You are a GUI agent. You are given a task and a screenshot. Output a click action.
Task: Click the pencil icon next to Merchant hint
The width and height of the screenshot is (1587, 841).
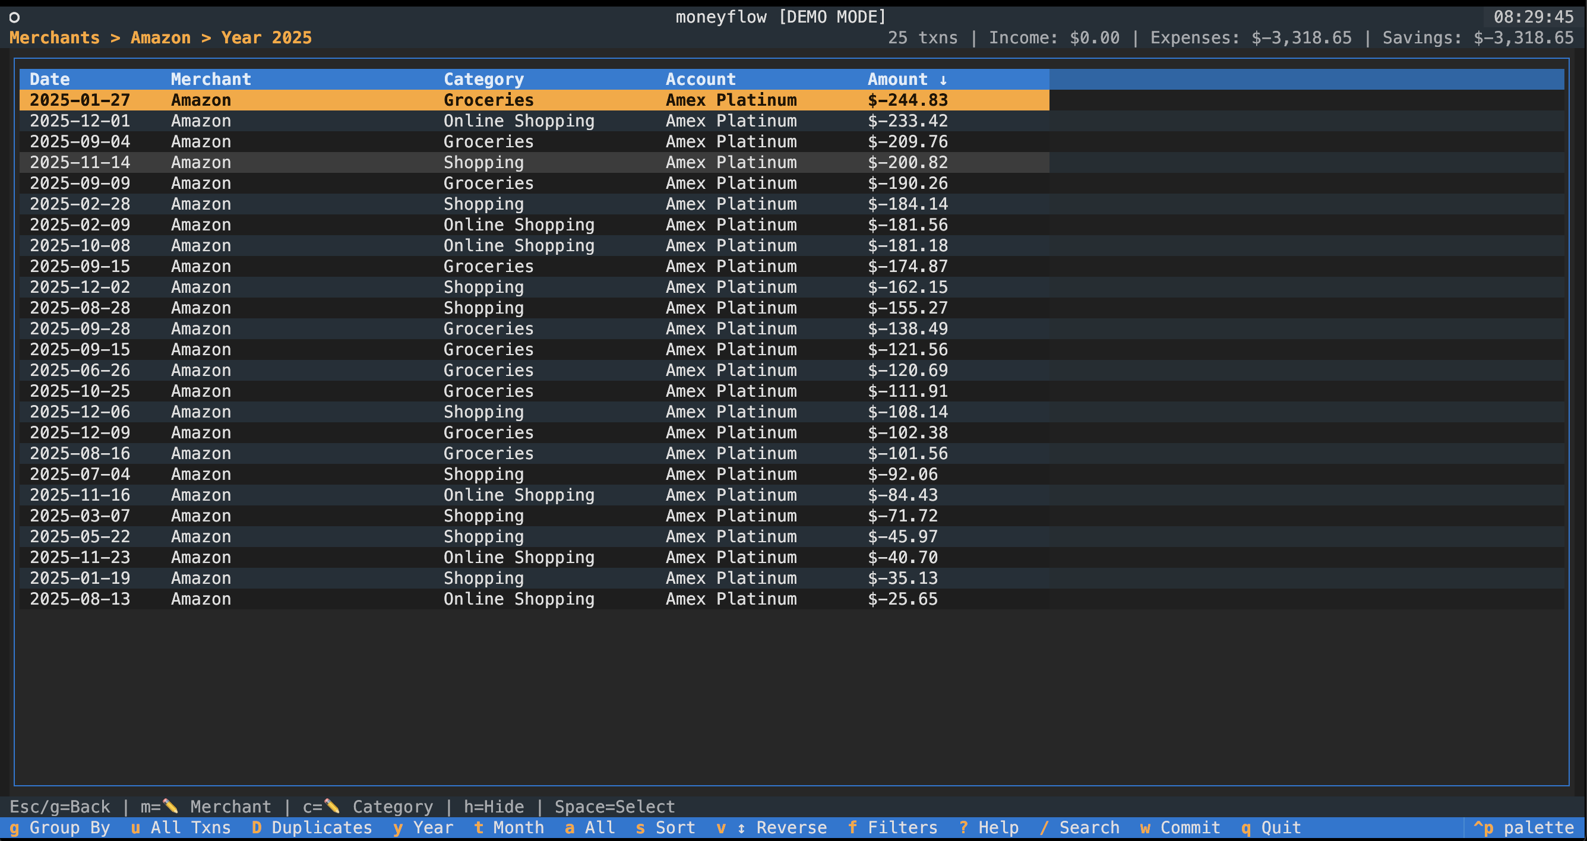170,806
